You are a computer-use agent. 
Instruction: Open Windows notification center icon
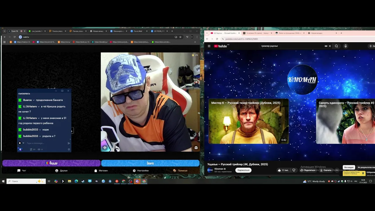[371, 181]
